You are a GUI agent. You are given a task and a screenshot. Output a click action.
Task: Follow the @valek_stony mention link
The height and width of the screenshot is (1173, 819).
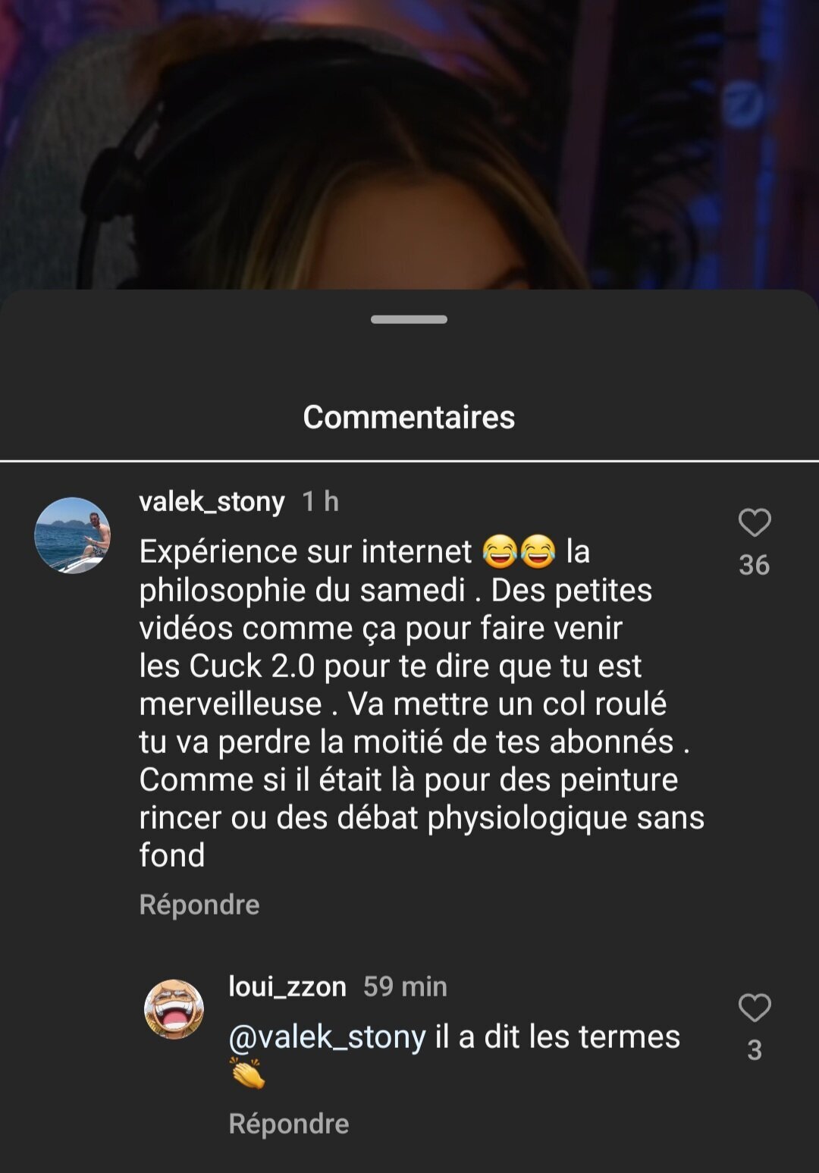(x=328, y=1037)
